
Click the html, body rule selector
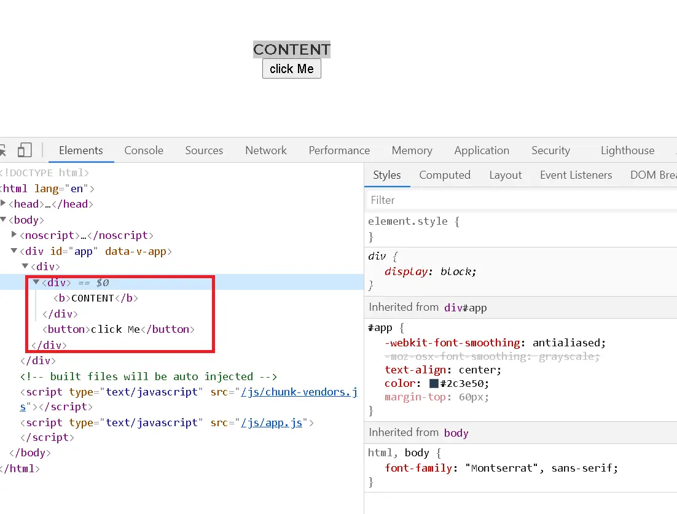[x=398, y=453]
